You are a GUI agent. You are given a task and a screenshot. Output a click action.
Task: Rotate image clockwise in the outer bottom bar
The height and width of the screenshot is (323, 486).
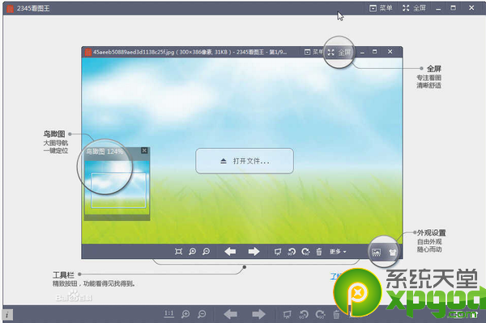point(320,315)
